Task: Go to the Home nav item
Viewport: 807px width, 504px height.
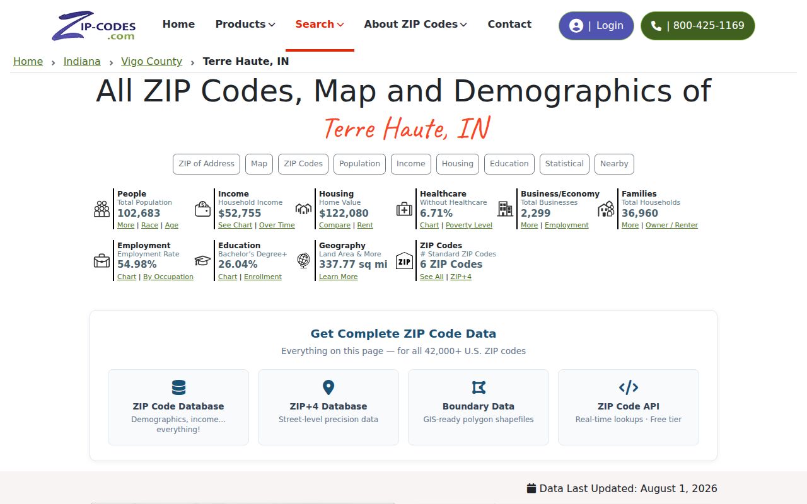Action: [178, 25]
